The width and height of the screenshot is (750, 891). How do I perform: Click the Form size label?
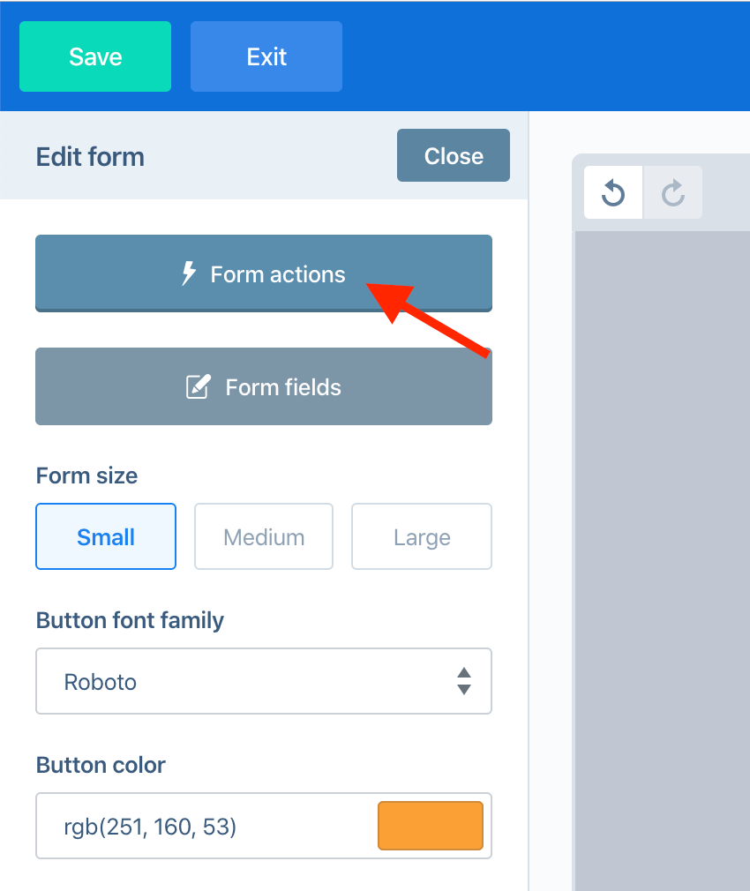87,475
